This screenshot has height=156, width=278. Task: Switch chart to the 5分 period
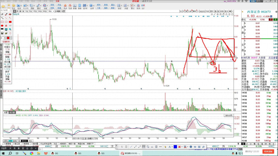(x=31, y=11)
